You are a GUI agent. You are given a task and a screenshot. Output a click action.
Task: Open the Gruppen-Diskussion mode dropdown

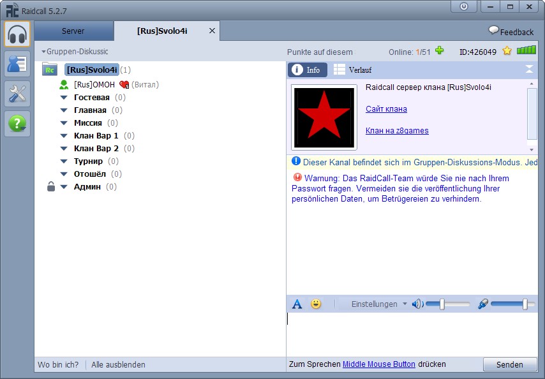tap(75, 52)
